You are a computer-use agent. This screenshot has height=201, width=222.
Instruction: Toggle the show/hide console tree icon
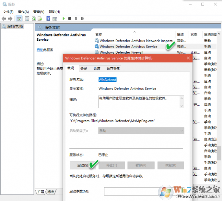19,19
